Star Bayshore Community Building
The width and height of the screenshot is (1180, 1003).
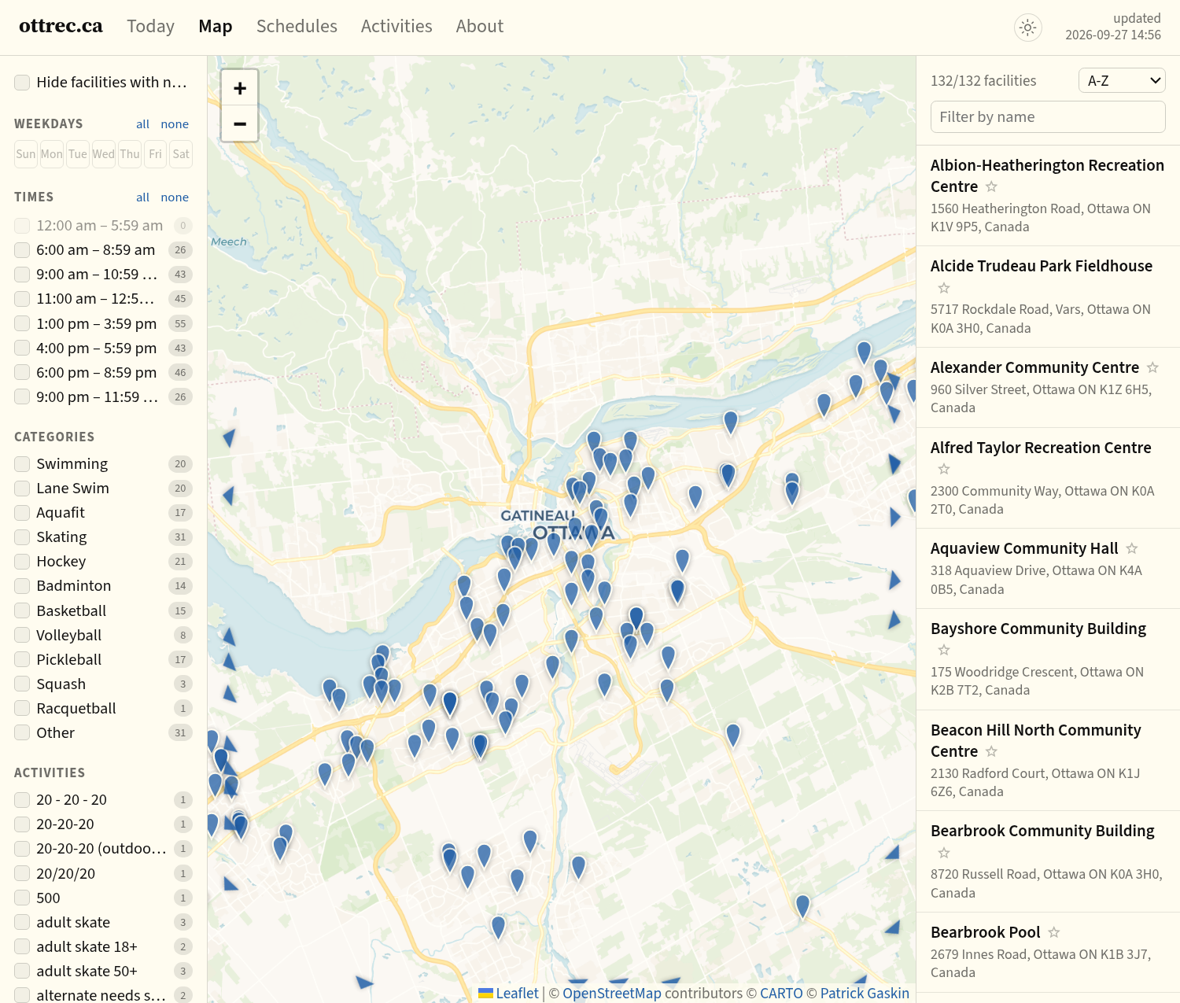click(944, 650)
